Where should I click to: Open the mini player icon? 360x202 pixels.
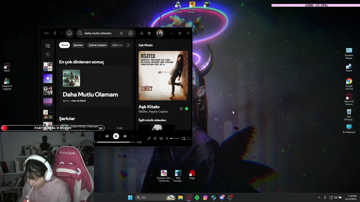pyautogui.click(x=183, y=138)
